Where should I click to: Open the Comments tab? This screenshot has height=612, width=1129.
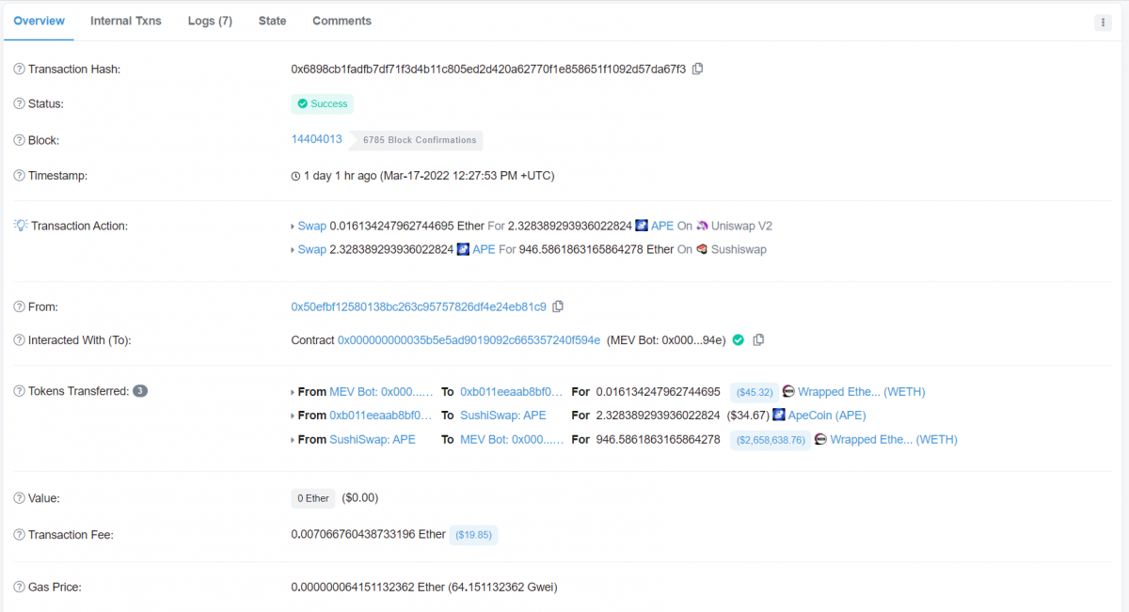click(x=342, y=21)
